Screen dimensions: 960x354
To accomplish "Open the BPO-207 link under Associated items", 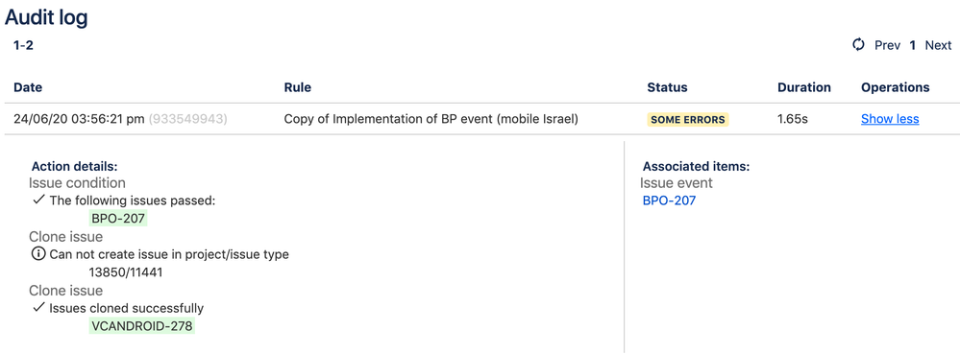I will [x=669, y=200].
